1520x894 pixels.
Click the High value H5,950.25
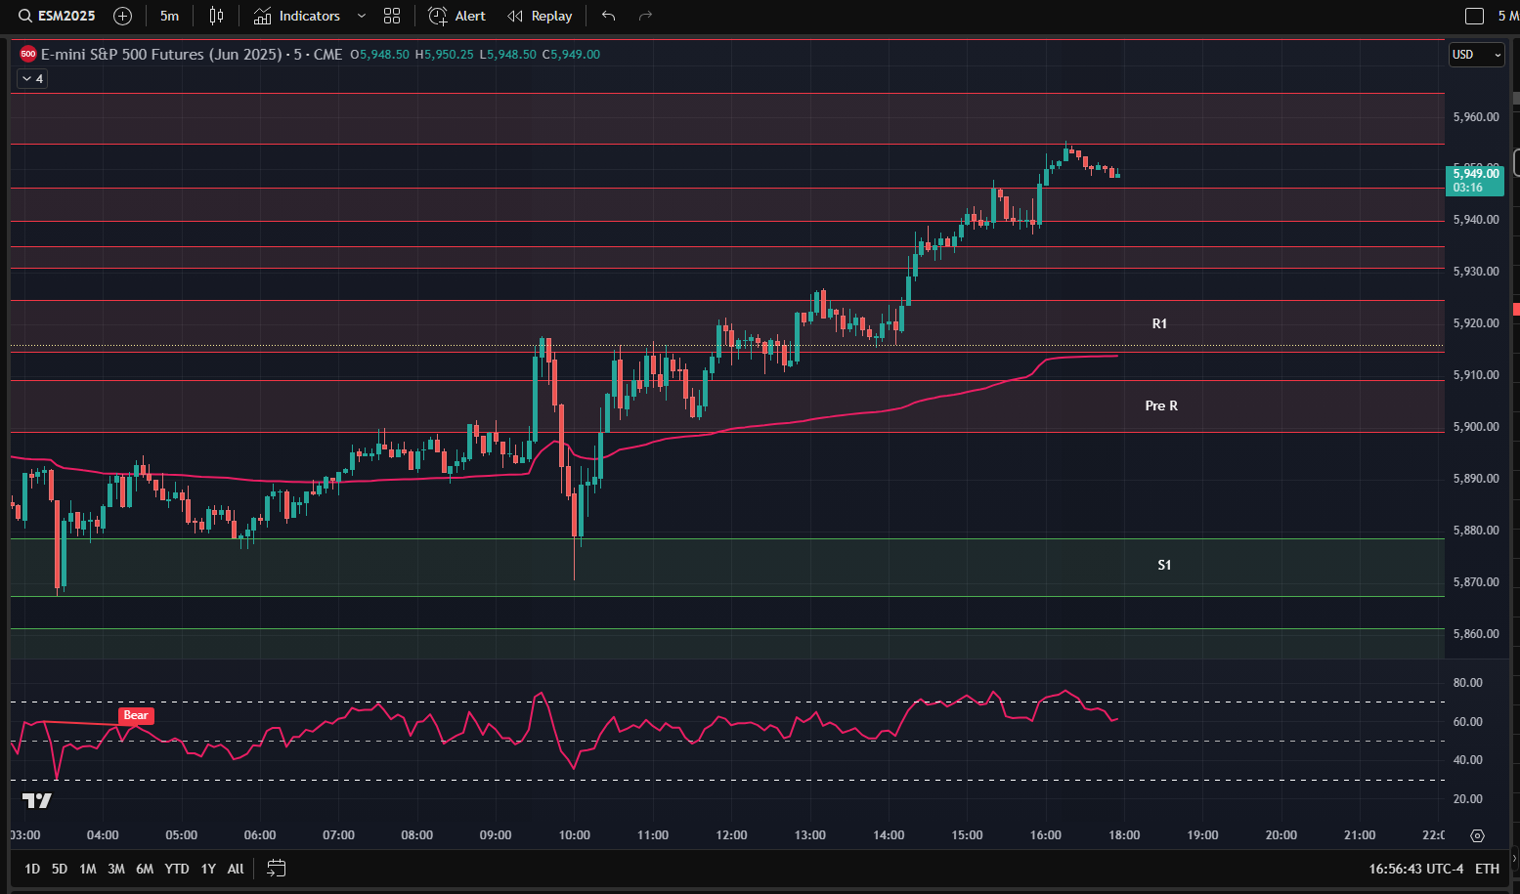click(444, 55)
